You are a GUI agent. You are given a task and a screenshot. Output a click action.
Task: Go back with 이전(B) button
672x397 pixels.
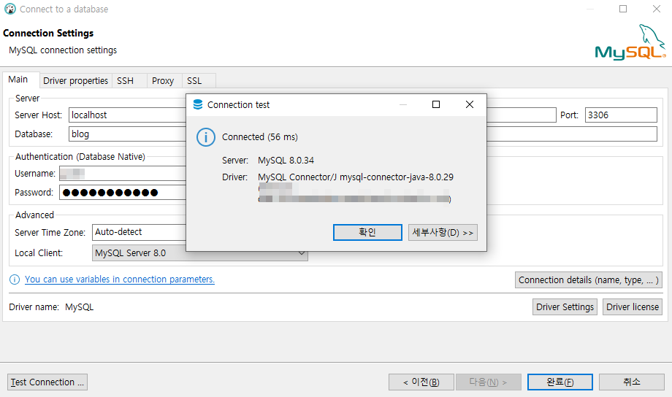(421, 382)
